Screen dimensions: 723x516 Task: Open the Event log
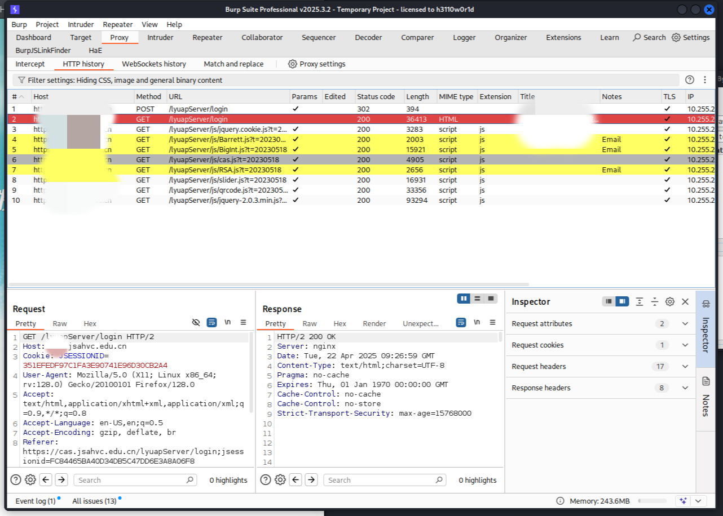(35, 501)
